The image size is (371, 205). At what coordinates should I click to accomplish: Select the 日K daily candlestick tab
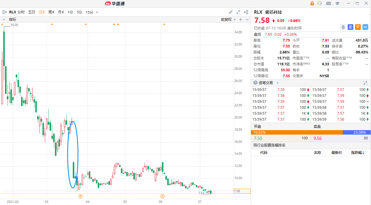[42, 12]
